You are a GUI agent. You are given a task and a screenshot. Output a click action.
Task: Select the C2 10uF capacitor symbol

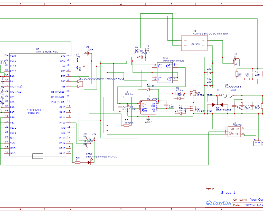(128, 107)
